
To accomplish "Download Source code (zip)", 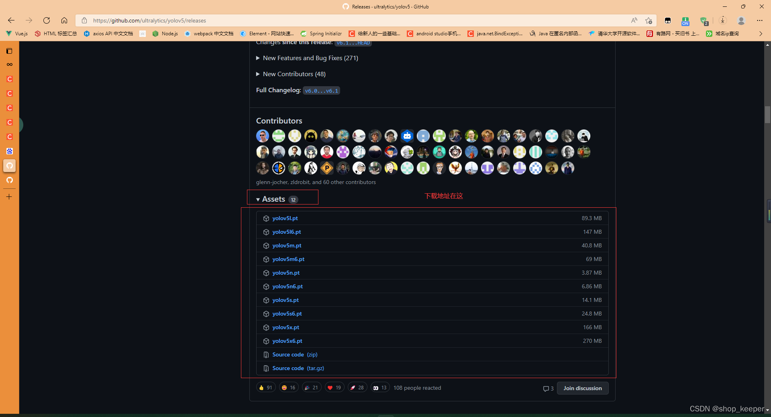I will [x=295, y=355].
